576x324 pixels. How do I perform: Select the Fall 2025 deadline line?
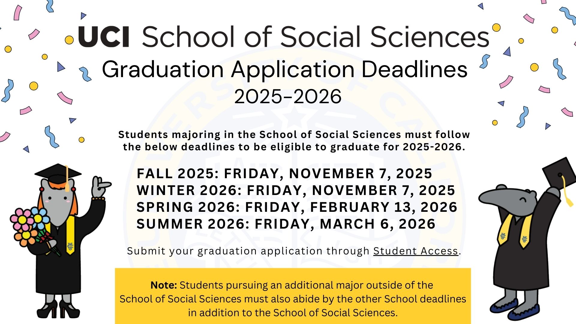pos(284,174)
